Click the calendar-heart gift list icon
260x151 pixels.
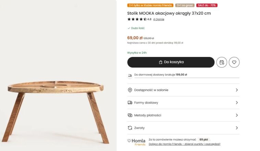(222, 62)
